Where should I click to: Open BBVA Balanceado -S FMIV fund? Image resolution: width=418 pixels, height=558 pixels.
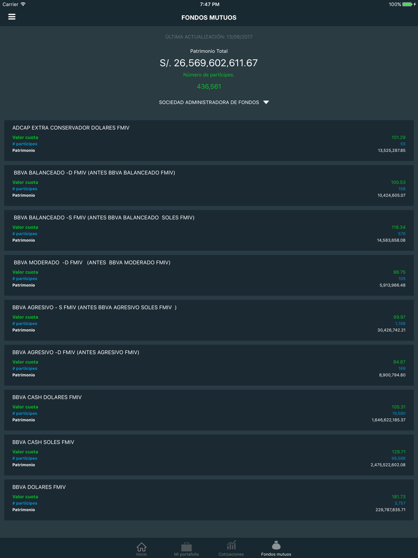tap(209, 230)
